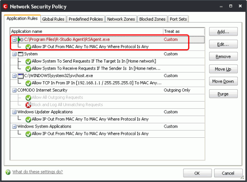
Task: Open the Network Zones tab
Action: pyautogui.click(x=121, y=19)
